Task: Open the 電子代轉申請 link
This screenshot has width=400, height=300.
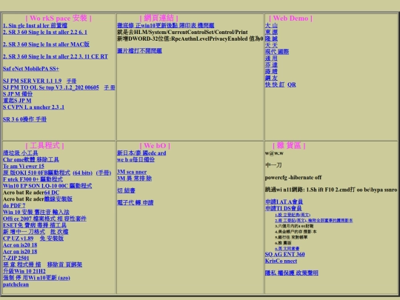Action: click(x=136, y=203)
